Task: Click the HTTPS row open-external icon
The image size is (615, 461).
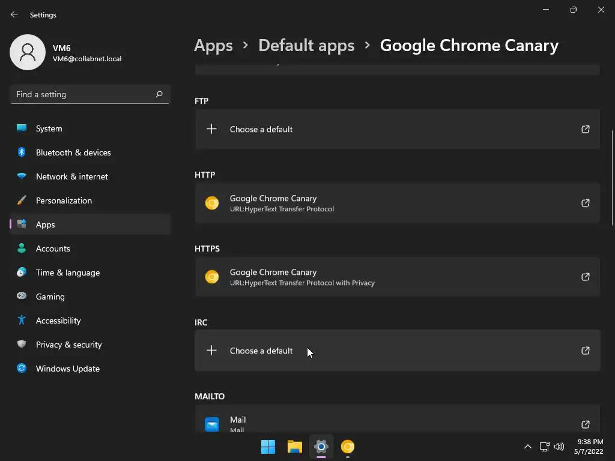Action: (585, 277)
